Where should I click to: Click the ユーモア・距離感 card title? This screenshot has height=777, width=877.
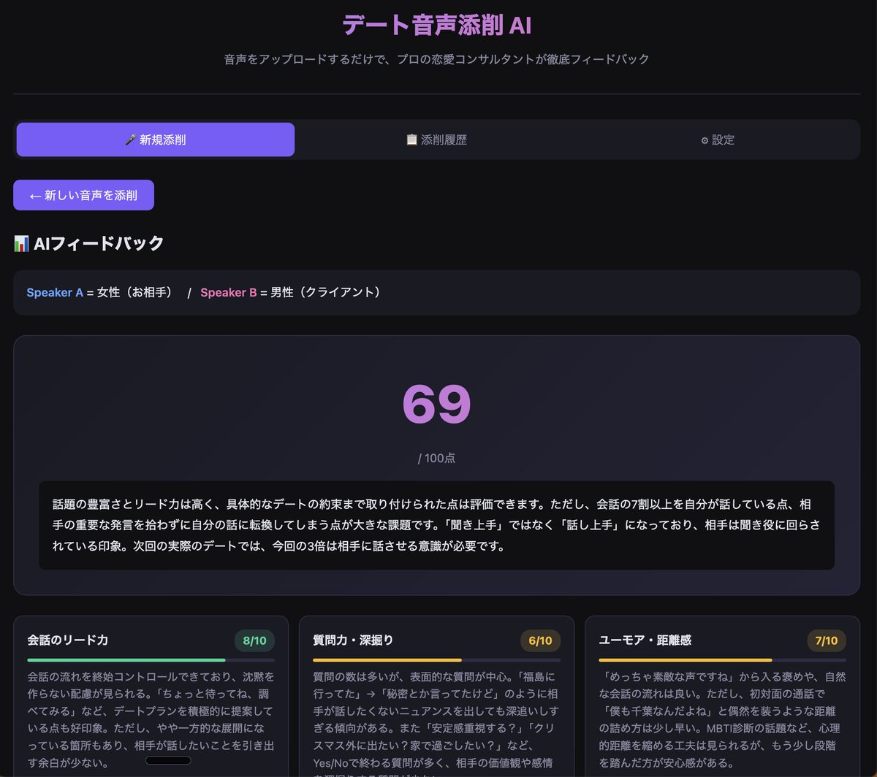[645, 640]
